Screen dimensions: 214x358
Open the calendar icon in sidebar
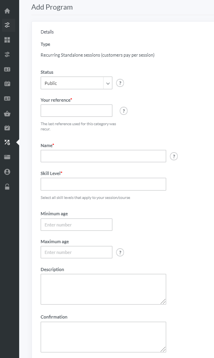7,84
